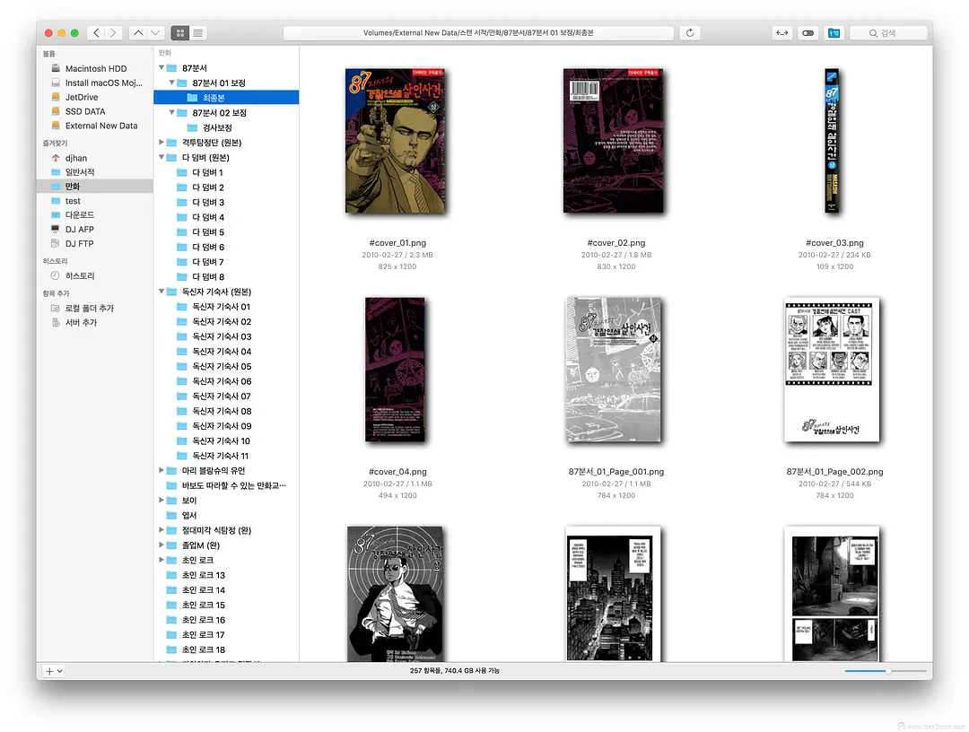Image resolution: width=969 pixels, height=732 pixels.
Task: Collapse the 87분서 folder
Action: click(x=161, y=67)
